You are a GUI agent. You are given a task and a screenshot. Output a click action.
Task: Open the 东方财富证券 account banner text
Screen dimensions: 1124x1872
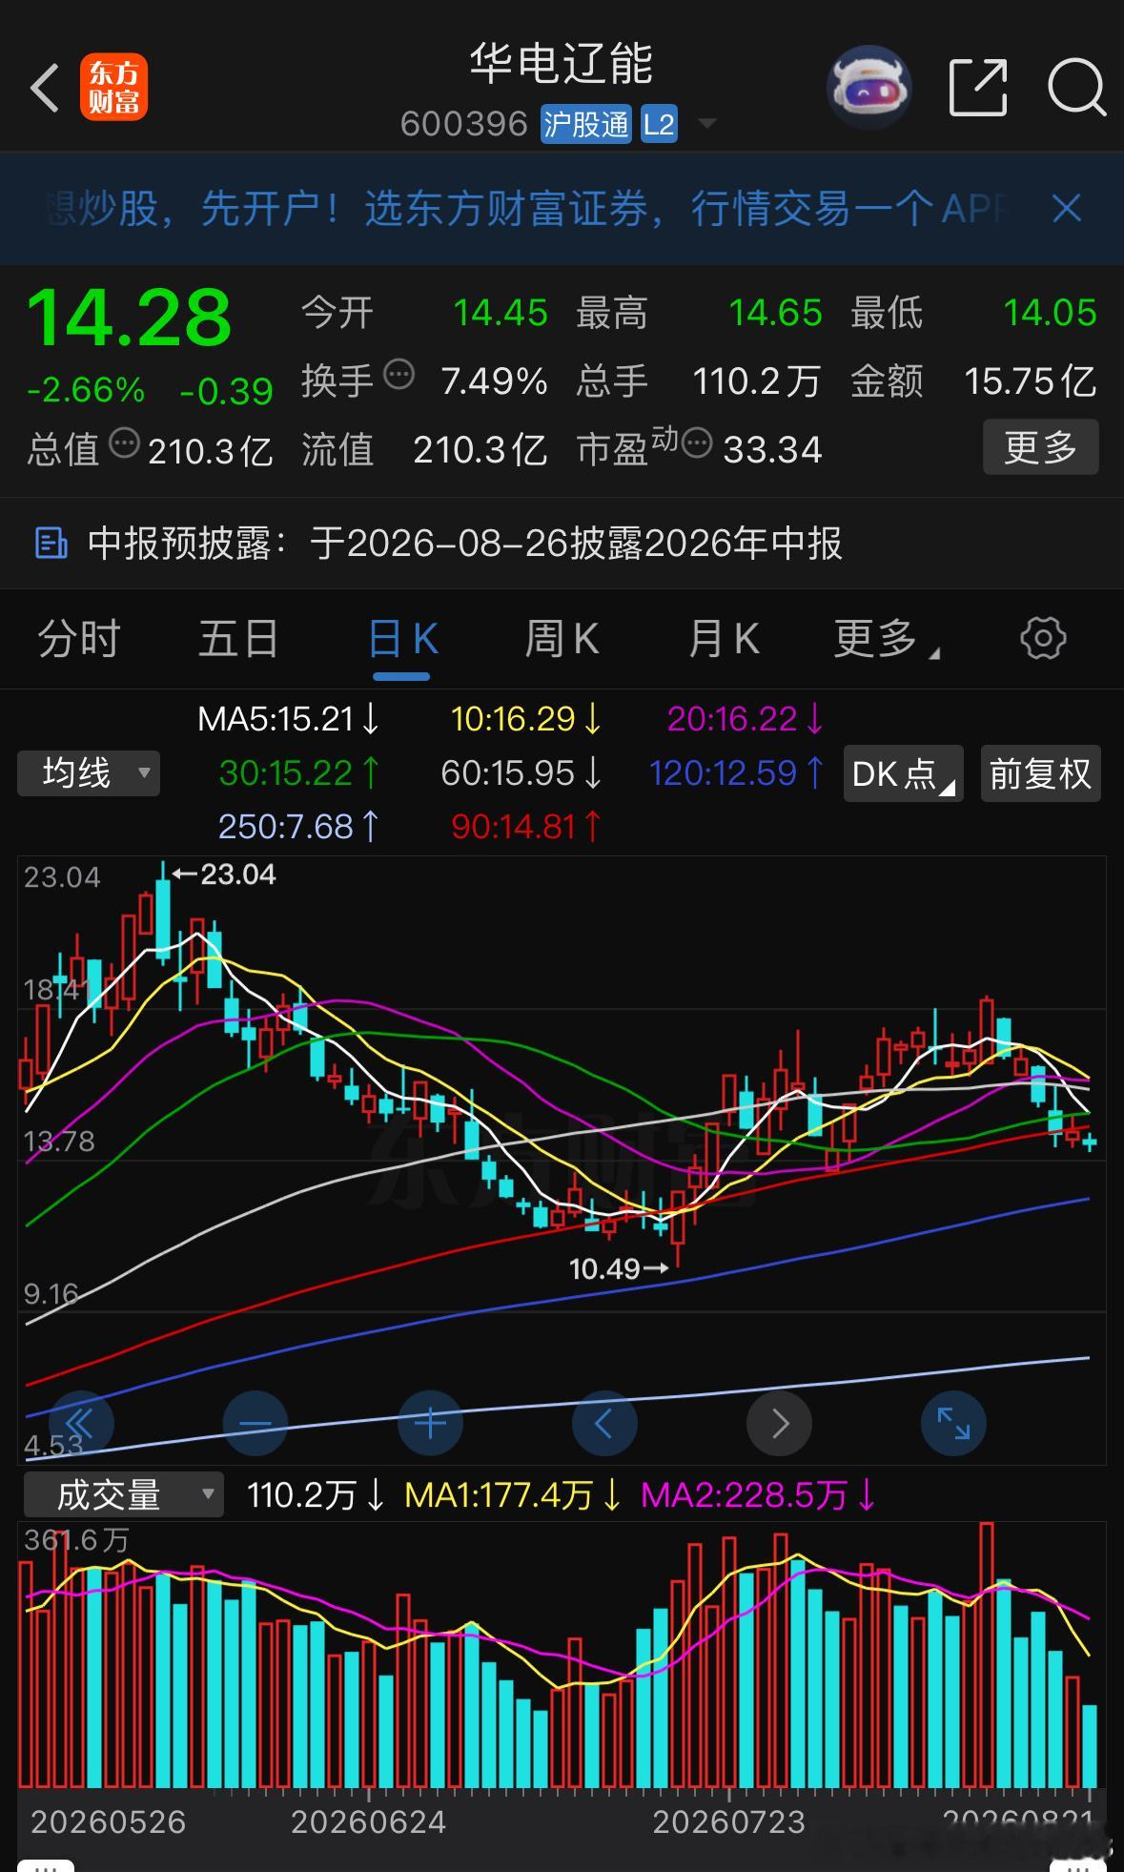525,208
